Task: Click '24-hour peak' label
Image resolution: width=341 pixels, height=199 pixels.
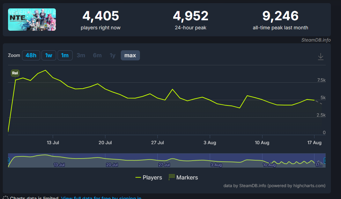Action: [191, 28]
